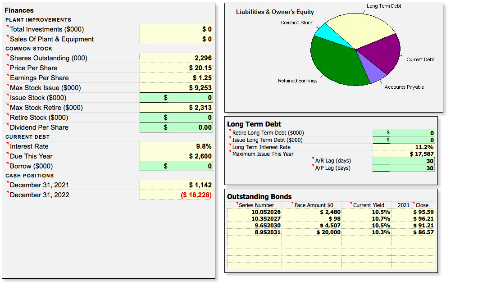Click the Max Stock Issue ($000) label
Image resolution: width=487 pixels, height=290 pixels.
click(x=46, y=88)
